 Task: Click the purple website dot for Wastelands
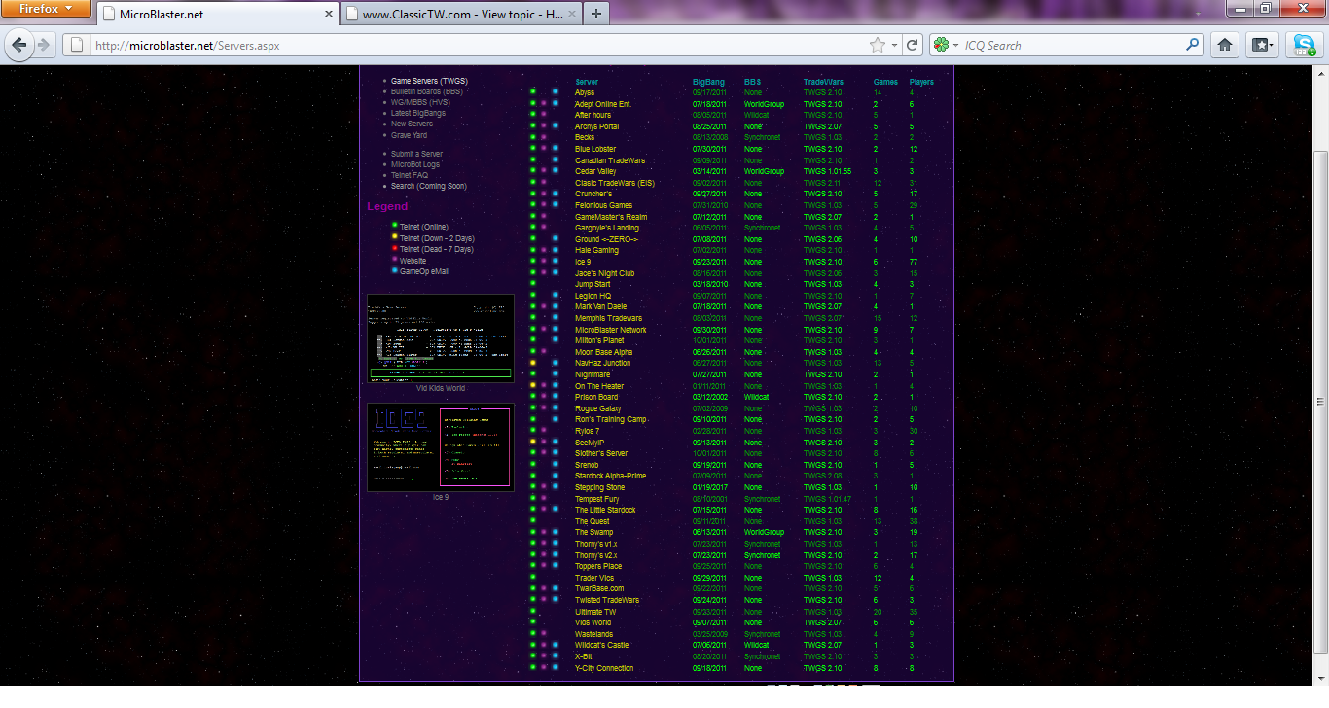(544, 634)
